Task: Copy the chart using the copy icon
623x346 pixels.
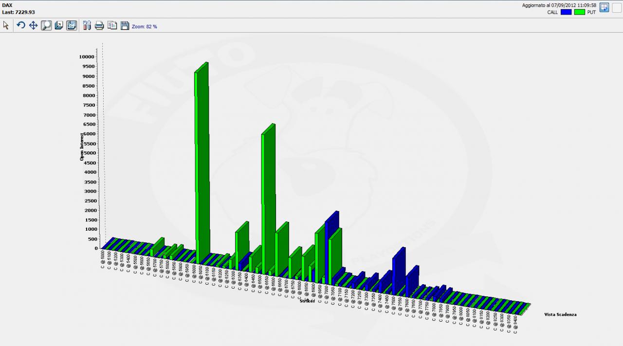Action: coord(112,25)
